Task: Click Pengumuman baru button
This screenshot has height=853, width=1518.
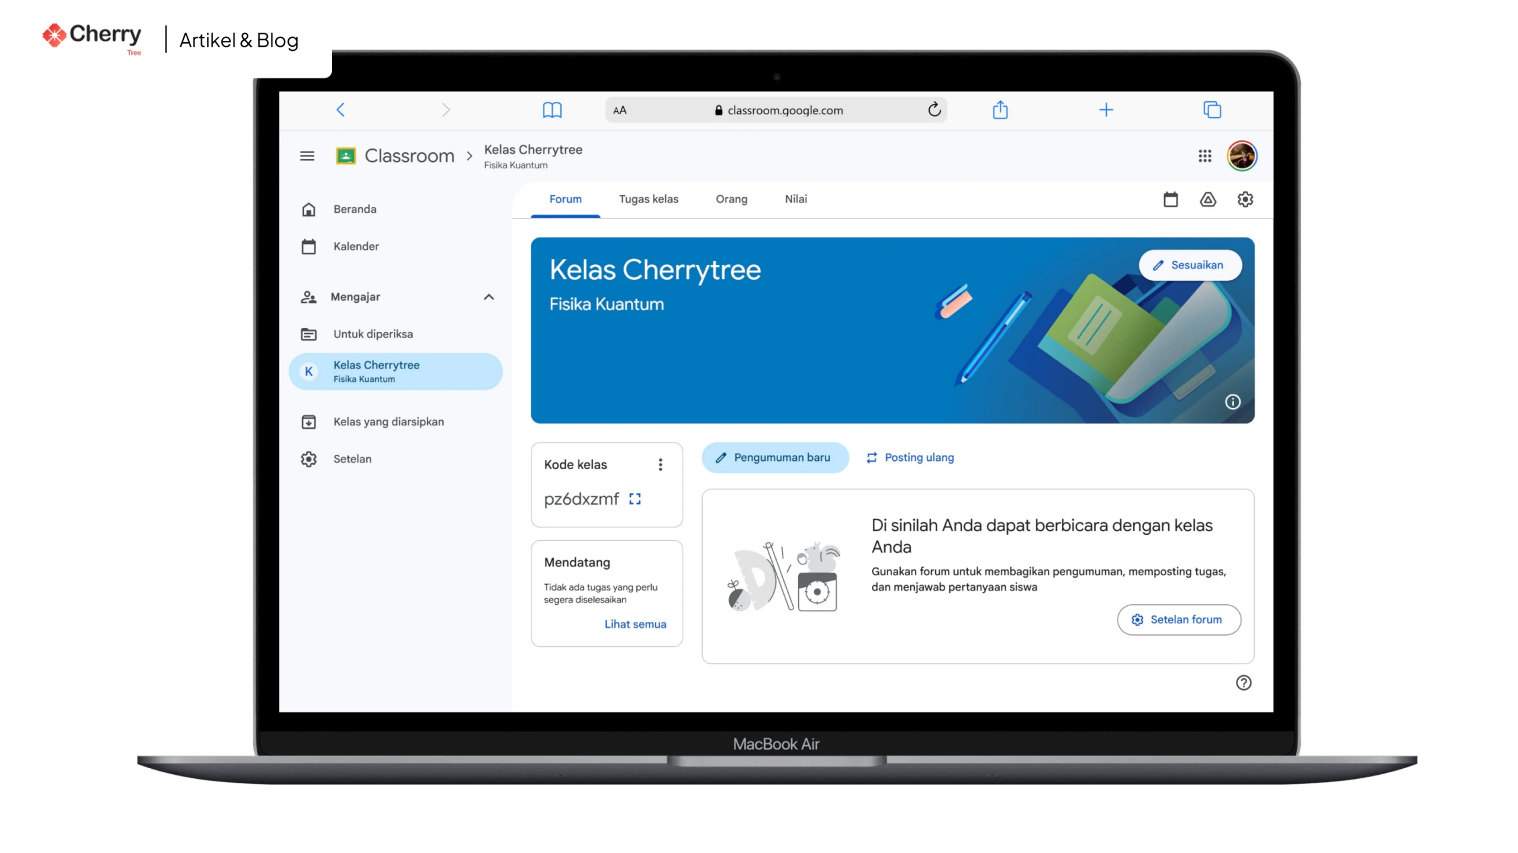Action: coord(775,457)
